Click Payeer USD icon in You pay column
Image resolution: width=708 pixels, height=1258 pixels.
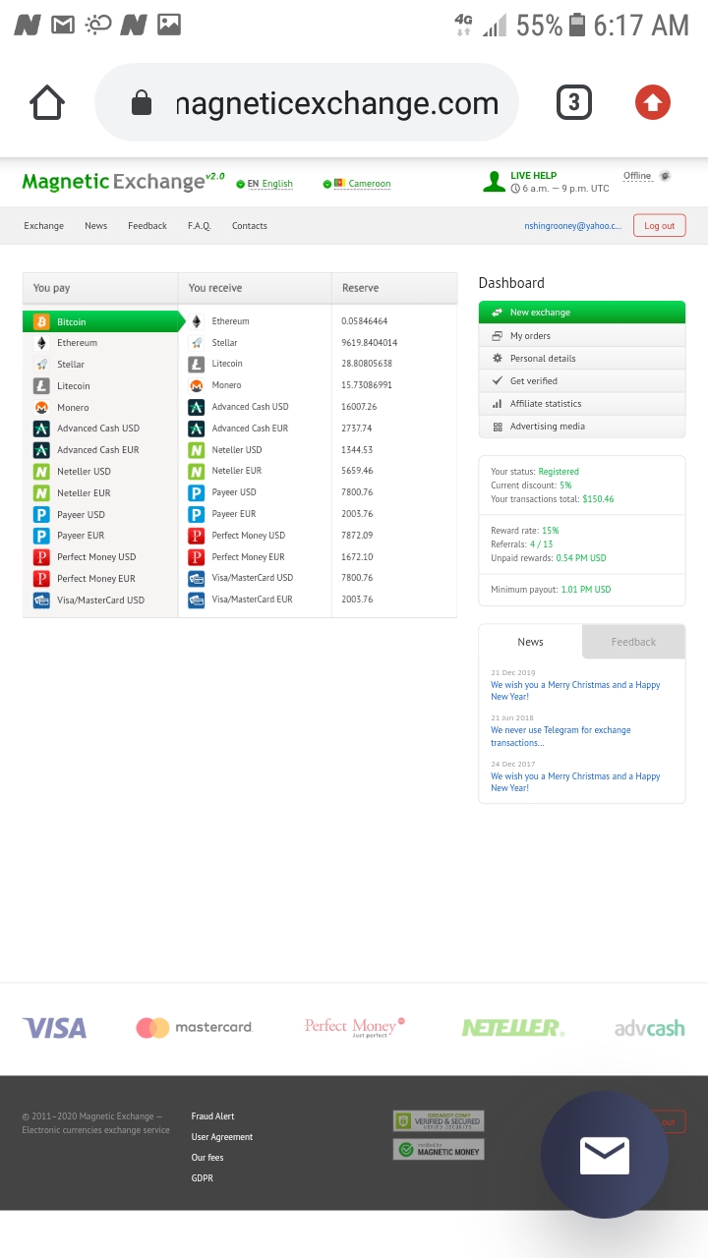41,514
